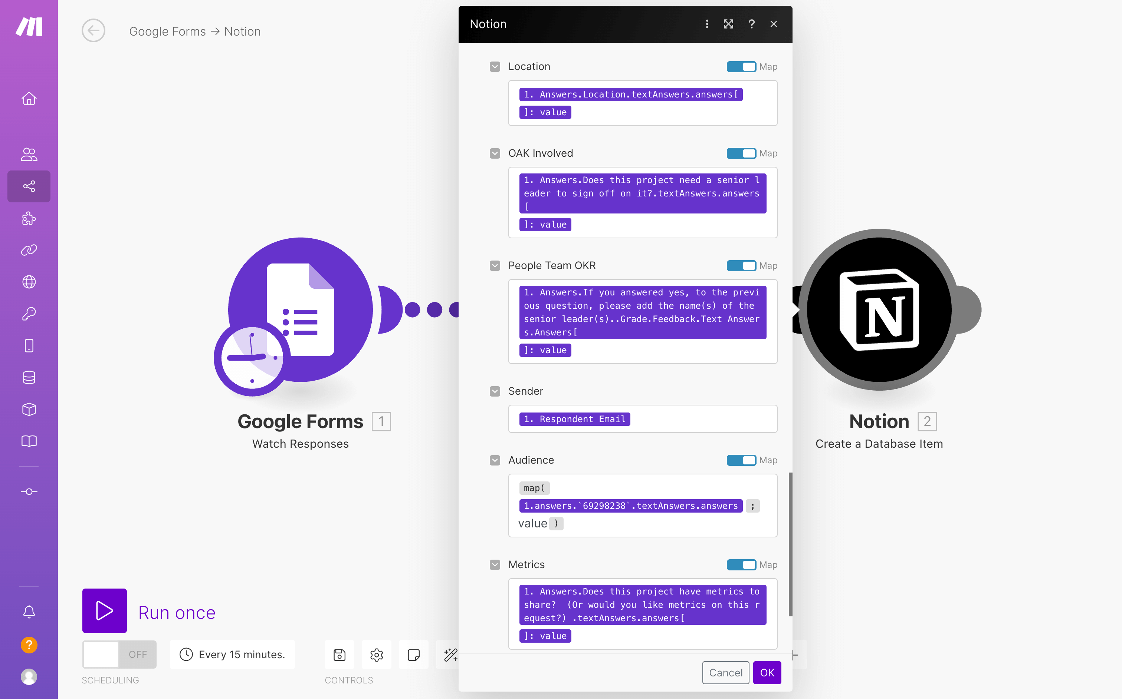Open the Data stores icon
This screenshot has width=1122, height=699.
pyautogui.click(x=29, y=378)
